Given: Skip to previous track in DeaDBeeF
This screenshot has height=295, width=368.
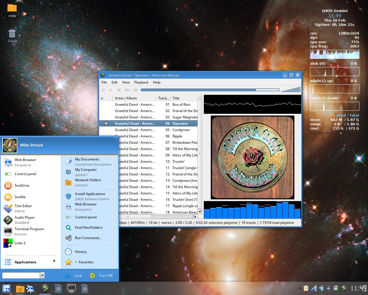Looking at the screenshot, I should coord(127,90).
